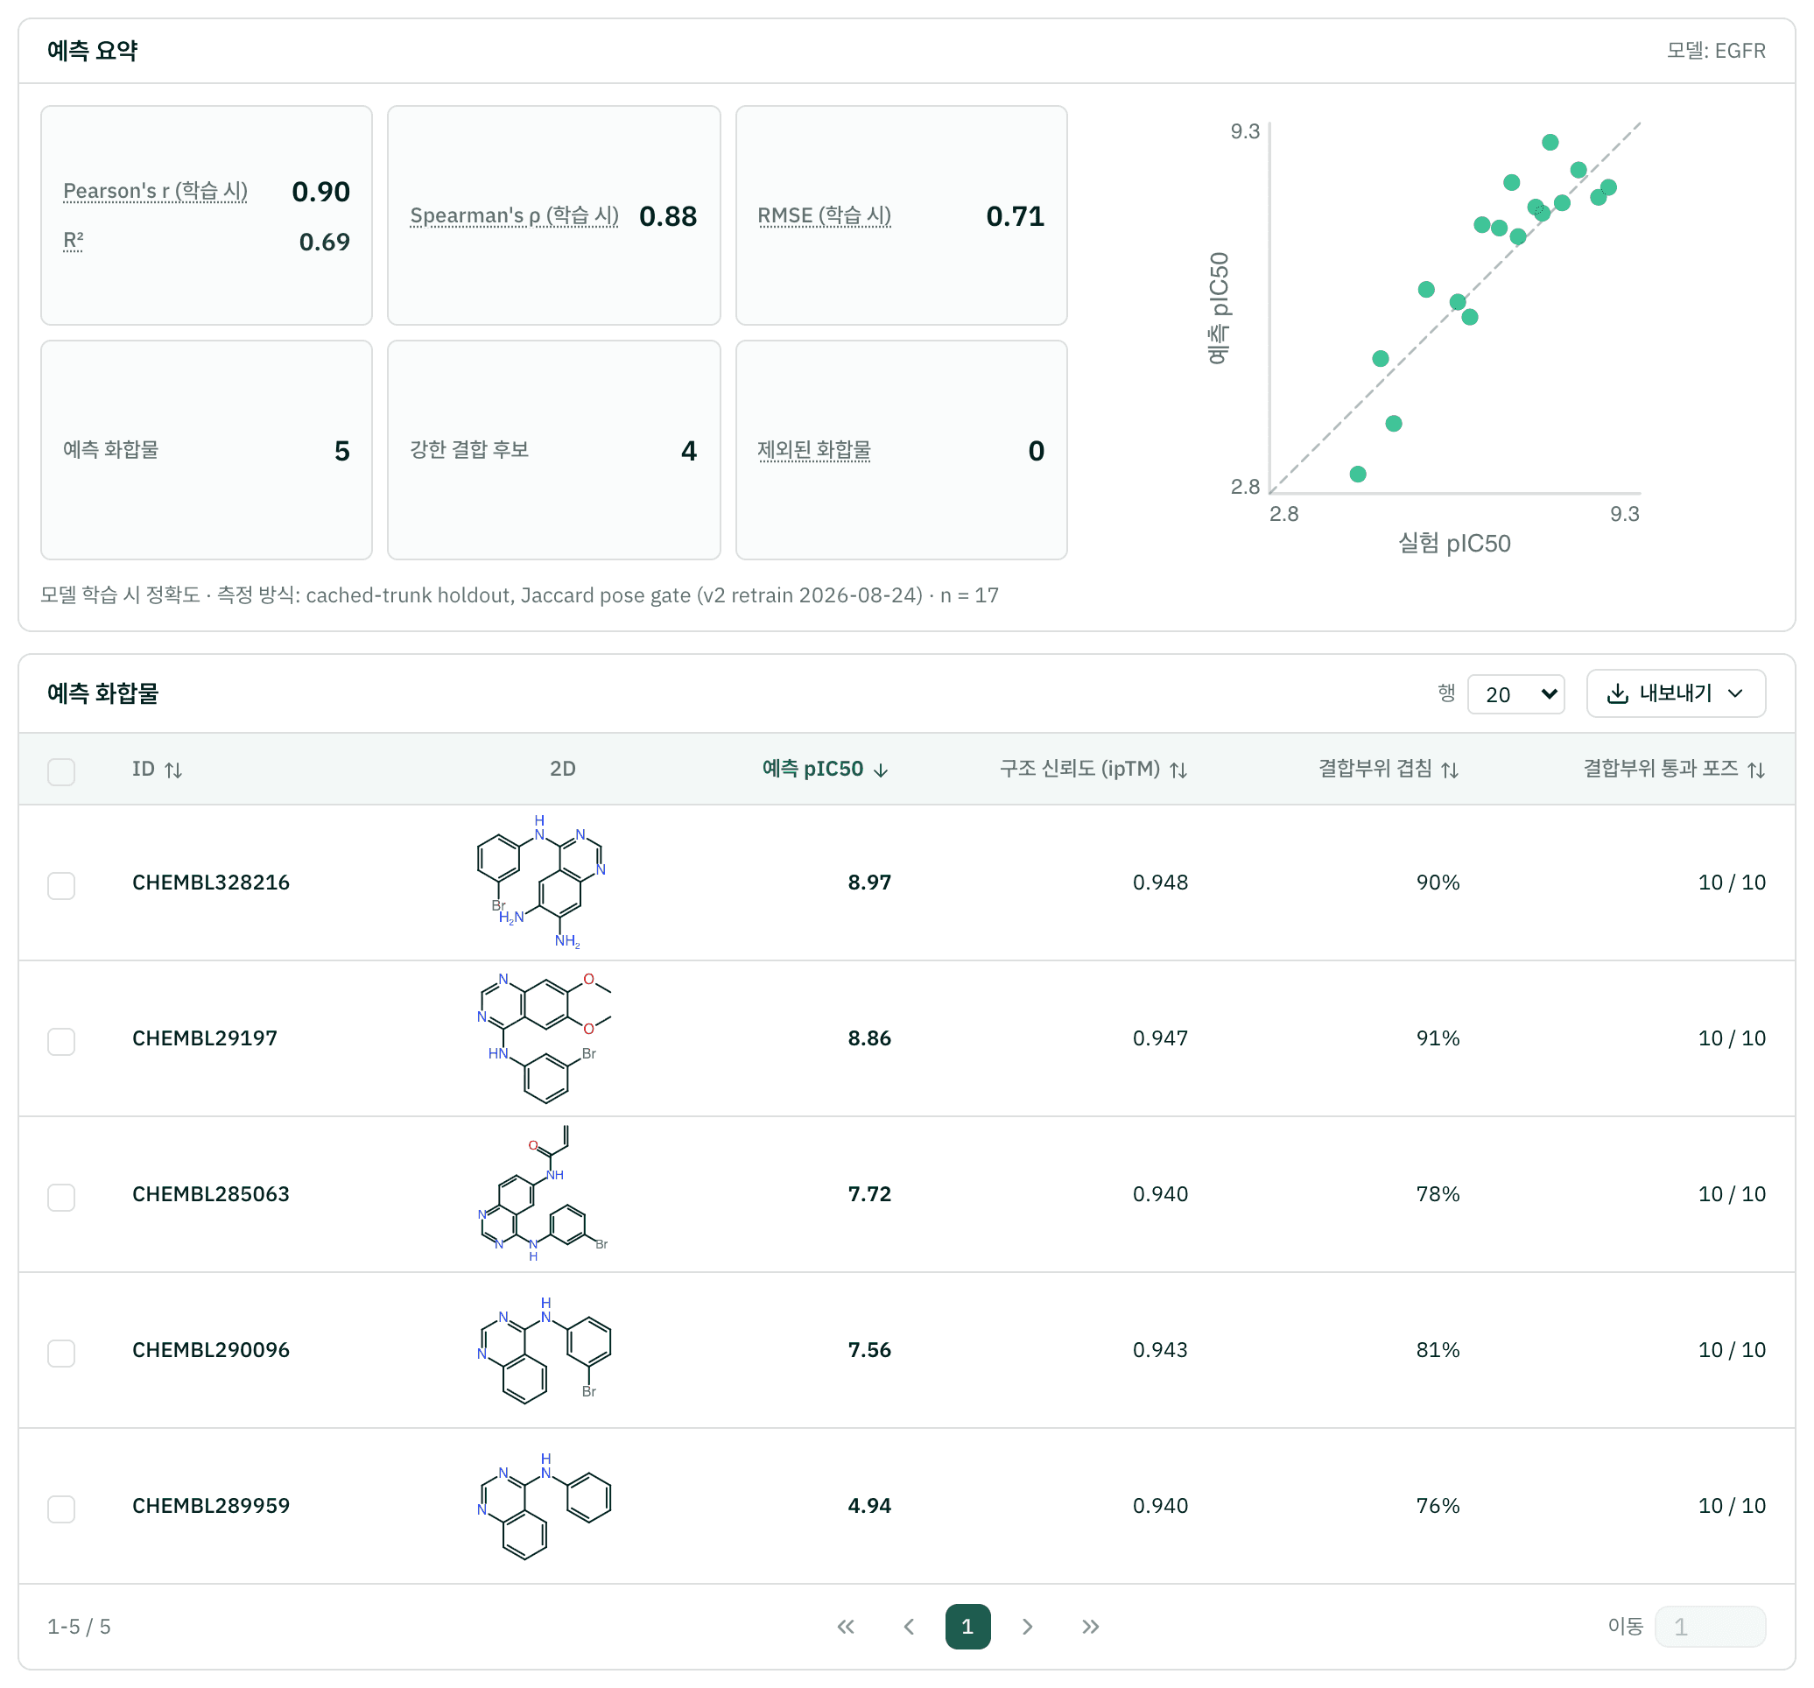Open the rows-per-page dropdown showing 20
Viewport: 1814px width, 1688px height.
click(1515, 694)
